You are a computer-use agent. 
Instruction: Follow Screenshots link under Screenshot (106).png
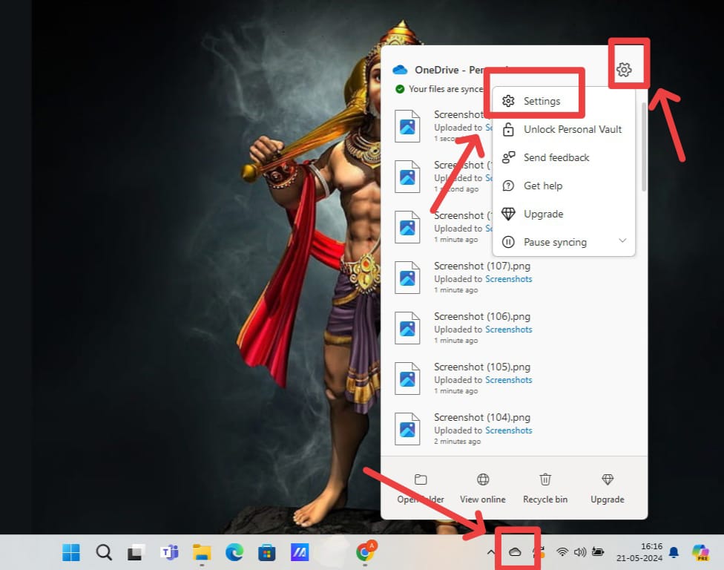508,330
